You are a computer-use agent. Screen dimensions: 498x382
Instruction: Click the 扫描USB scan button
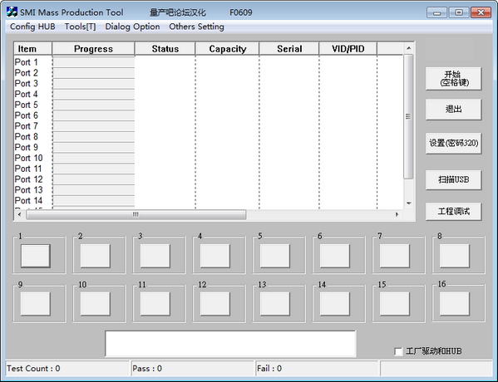click(x=454, y=179)
